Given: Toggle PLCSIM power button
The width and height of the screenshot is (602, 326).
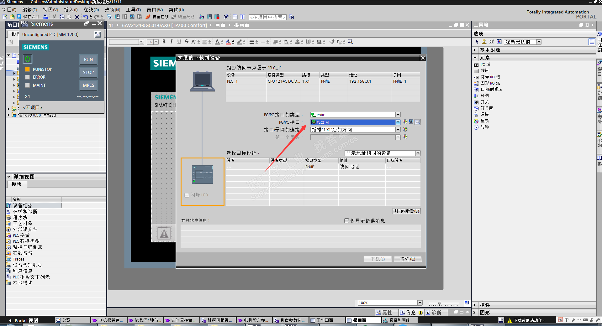Looking at the screenshot, I should pyautogui.click(x=28, y=59).
